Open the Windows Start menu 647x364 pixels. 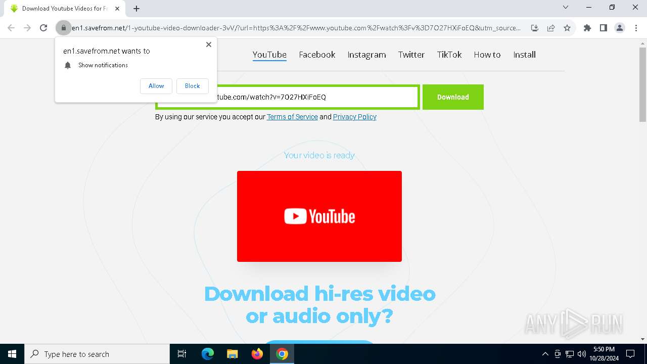(x=12, y=354)
